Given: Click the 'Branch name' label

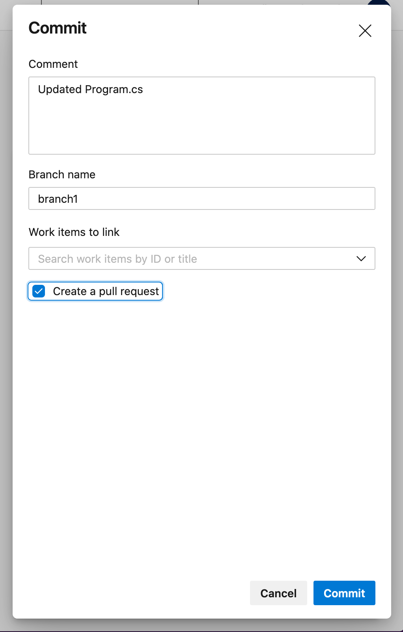Looking at the screenshot, I should 62,174.
